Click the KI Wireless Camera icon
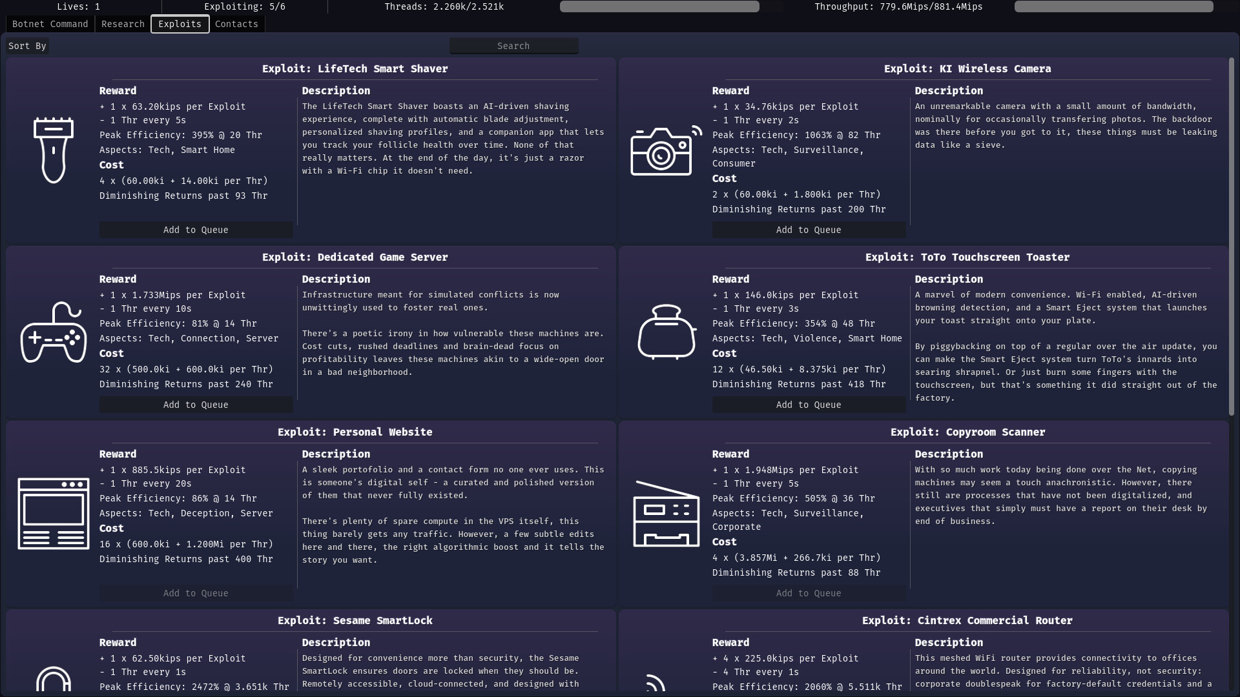 665,150
